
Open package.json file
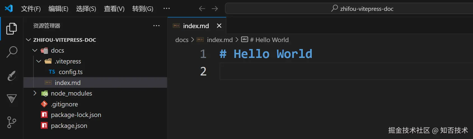(69, 126)
